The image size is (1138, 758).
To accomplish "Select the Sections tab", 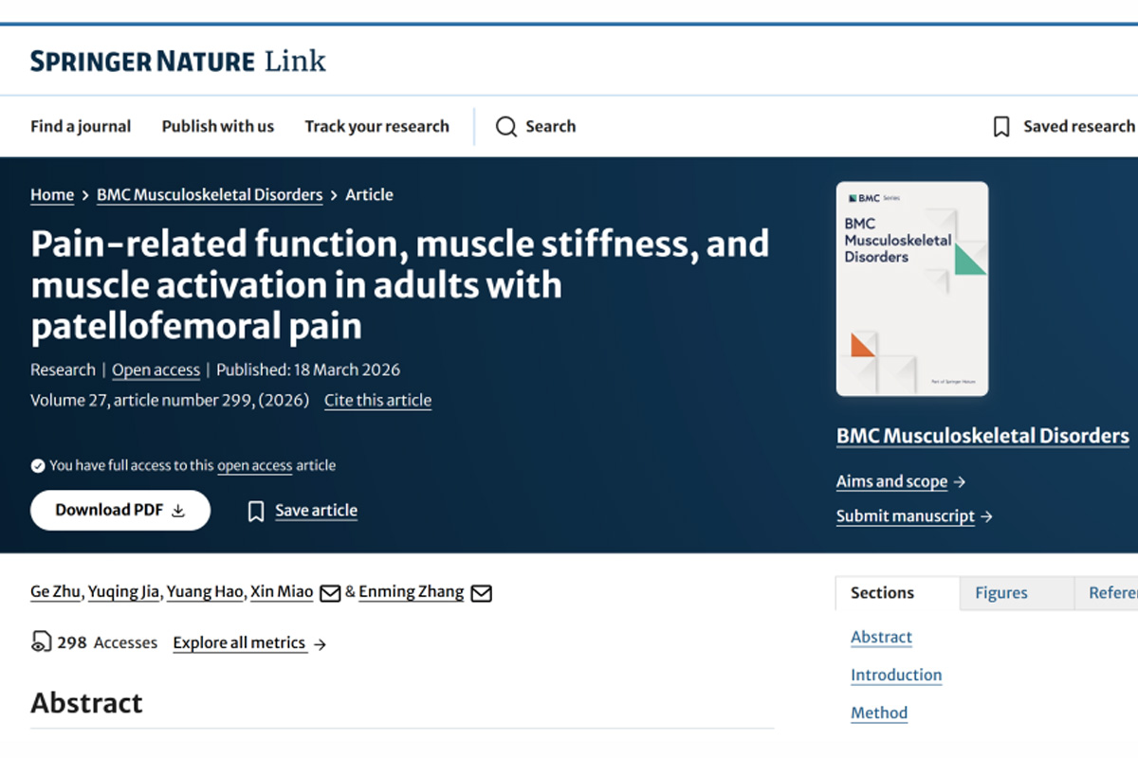I will click(x=882, y=593).
